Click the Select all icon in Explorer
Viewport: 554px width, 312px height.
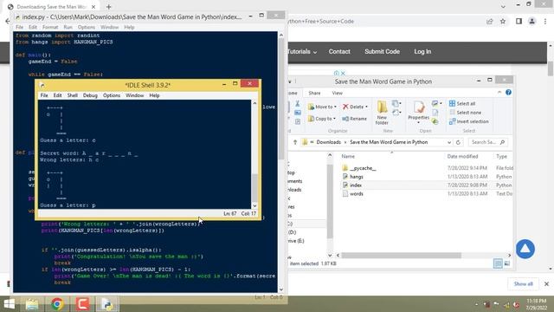(x=452, y=103)
